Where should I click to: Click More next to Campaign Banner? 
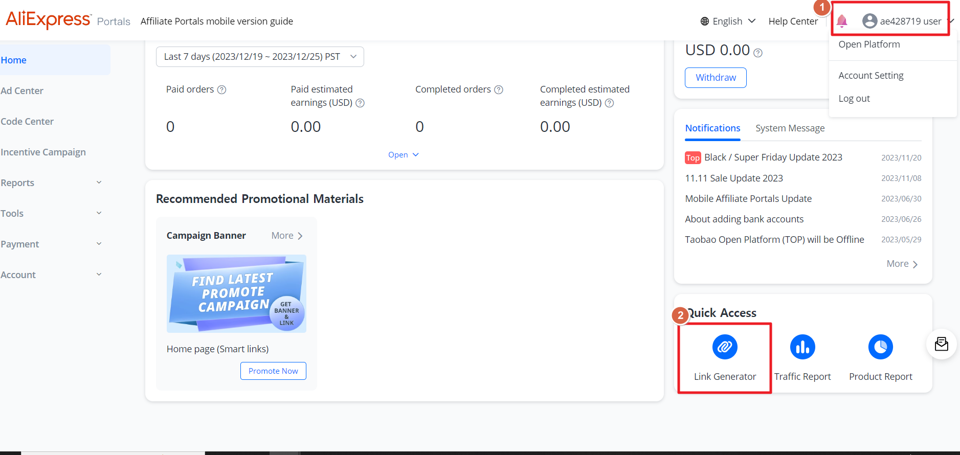coord(287,236)
